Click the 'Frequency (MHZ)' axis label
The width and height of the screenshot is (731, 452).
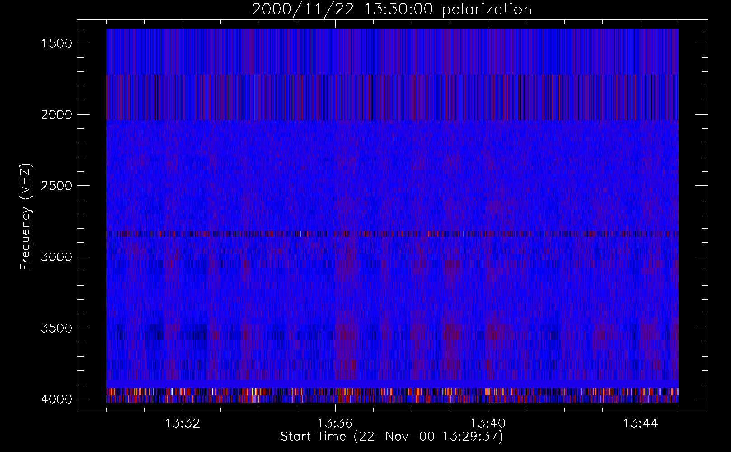click(x=26, y=217)
